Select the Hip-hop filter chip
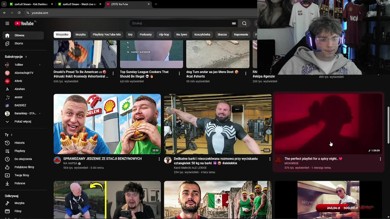390x219 pixels. 164,35
